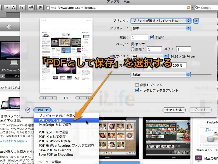Viewport: 218px width, 164px height.
Task: Open the PDF dropdown button
Action: point(43,110)
